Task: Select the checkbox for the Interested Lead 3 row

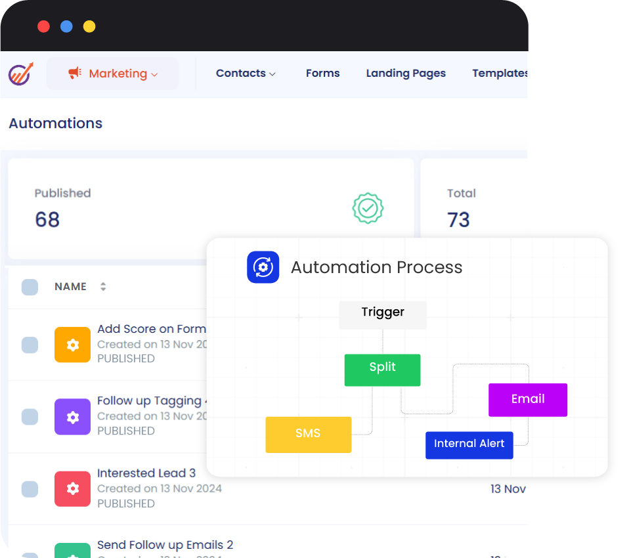Action: click(30, 489)
